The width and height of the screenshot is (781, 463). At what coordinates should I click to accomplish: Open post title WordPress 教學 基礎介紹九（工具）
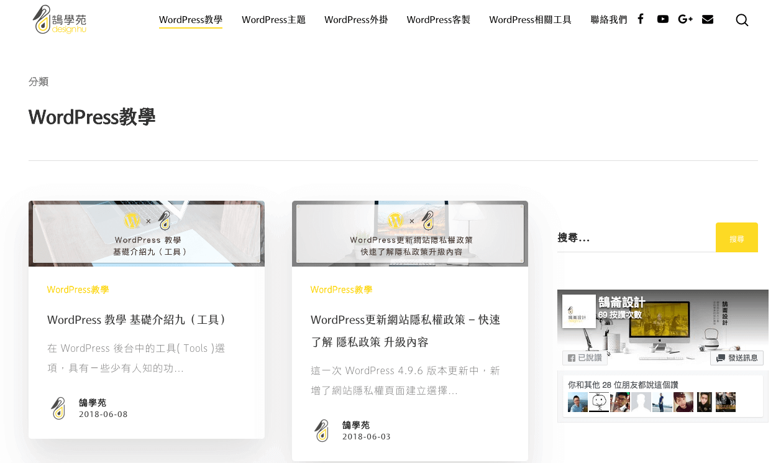pos(137,319)
